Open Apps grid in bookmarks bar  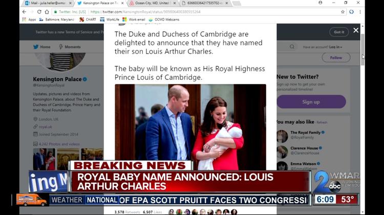click(29, 19)
